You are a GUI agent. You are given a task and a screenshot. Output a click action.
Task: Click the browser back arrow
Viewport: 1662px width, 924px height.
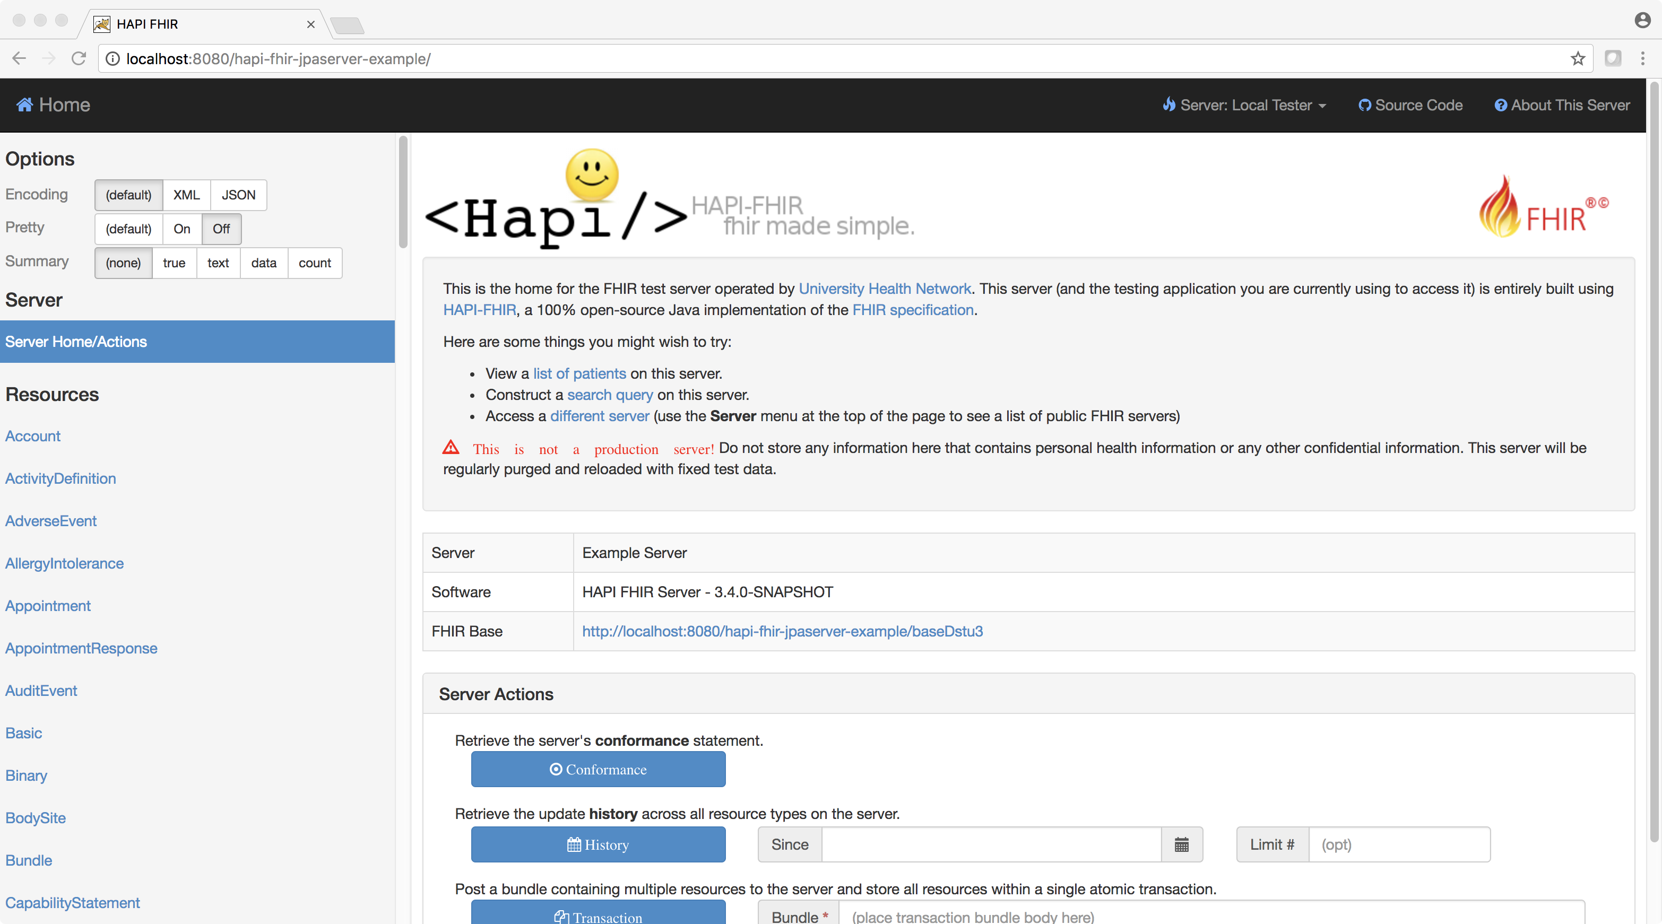pos(19,59)
